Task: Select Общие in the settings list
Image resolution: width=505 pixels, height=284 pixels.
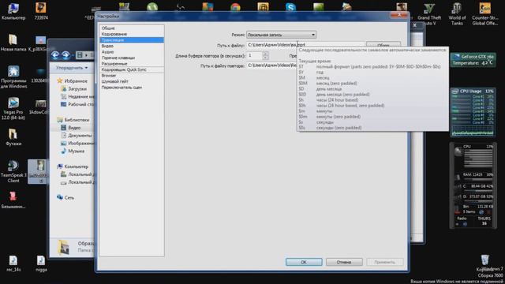Action: pos(108,28)
